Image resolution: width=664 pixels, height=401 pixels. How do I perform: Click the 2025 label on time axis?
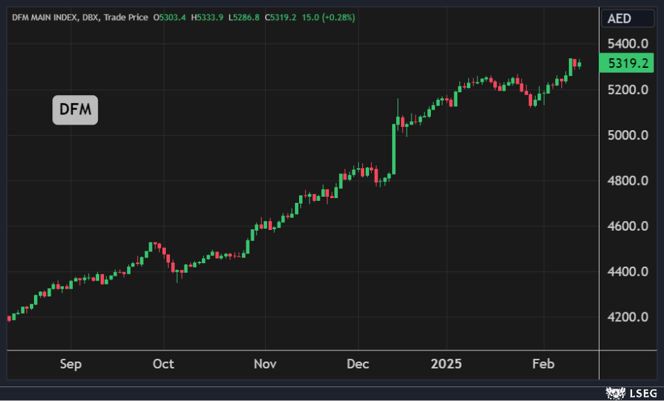[x=446, y=364]
